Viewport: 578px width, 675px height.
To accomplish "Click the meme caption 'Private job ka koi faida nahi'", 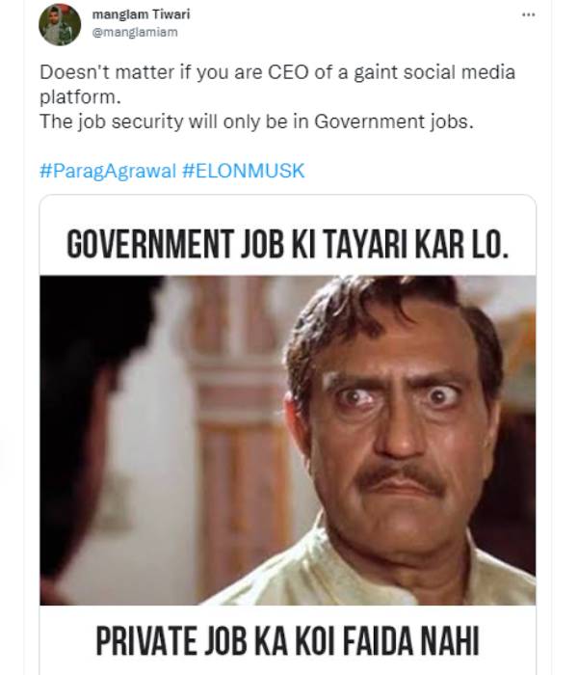I will 287,640.
